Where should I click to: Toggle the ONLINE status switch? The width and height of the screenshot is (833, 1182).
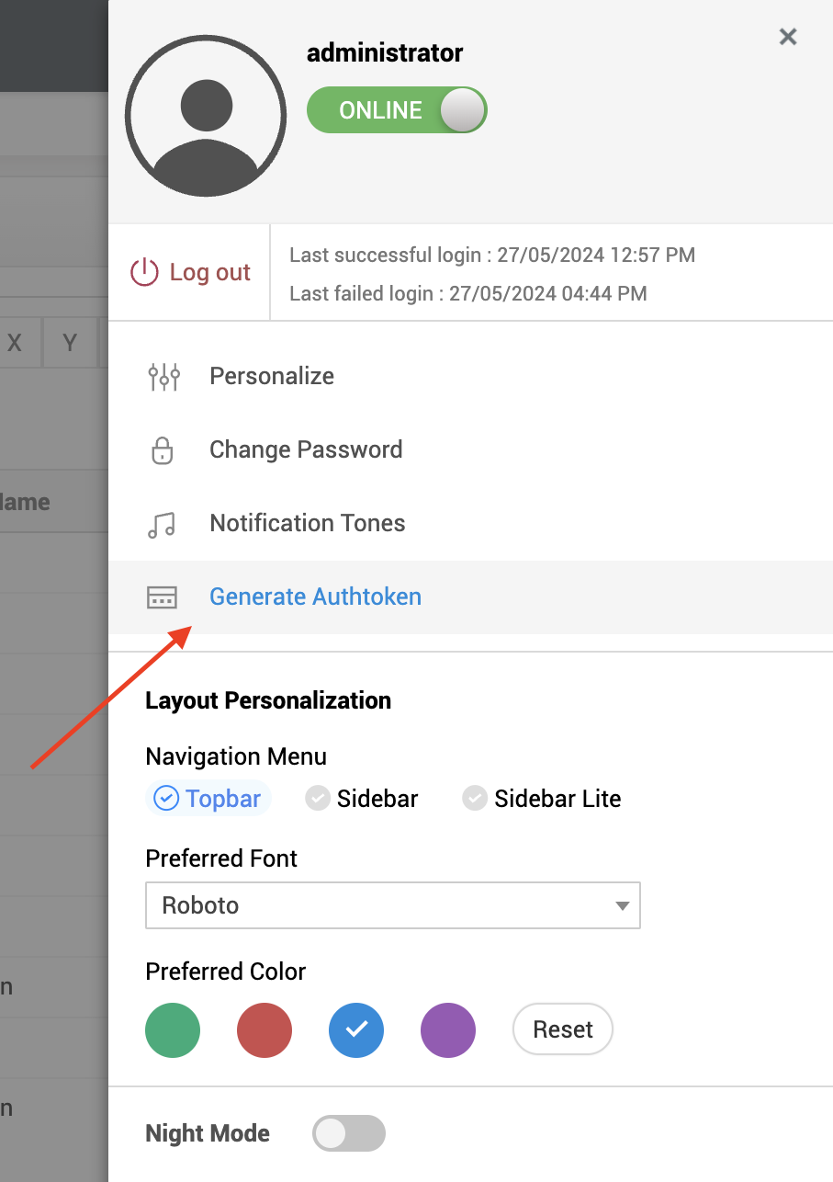(397, 109)
